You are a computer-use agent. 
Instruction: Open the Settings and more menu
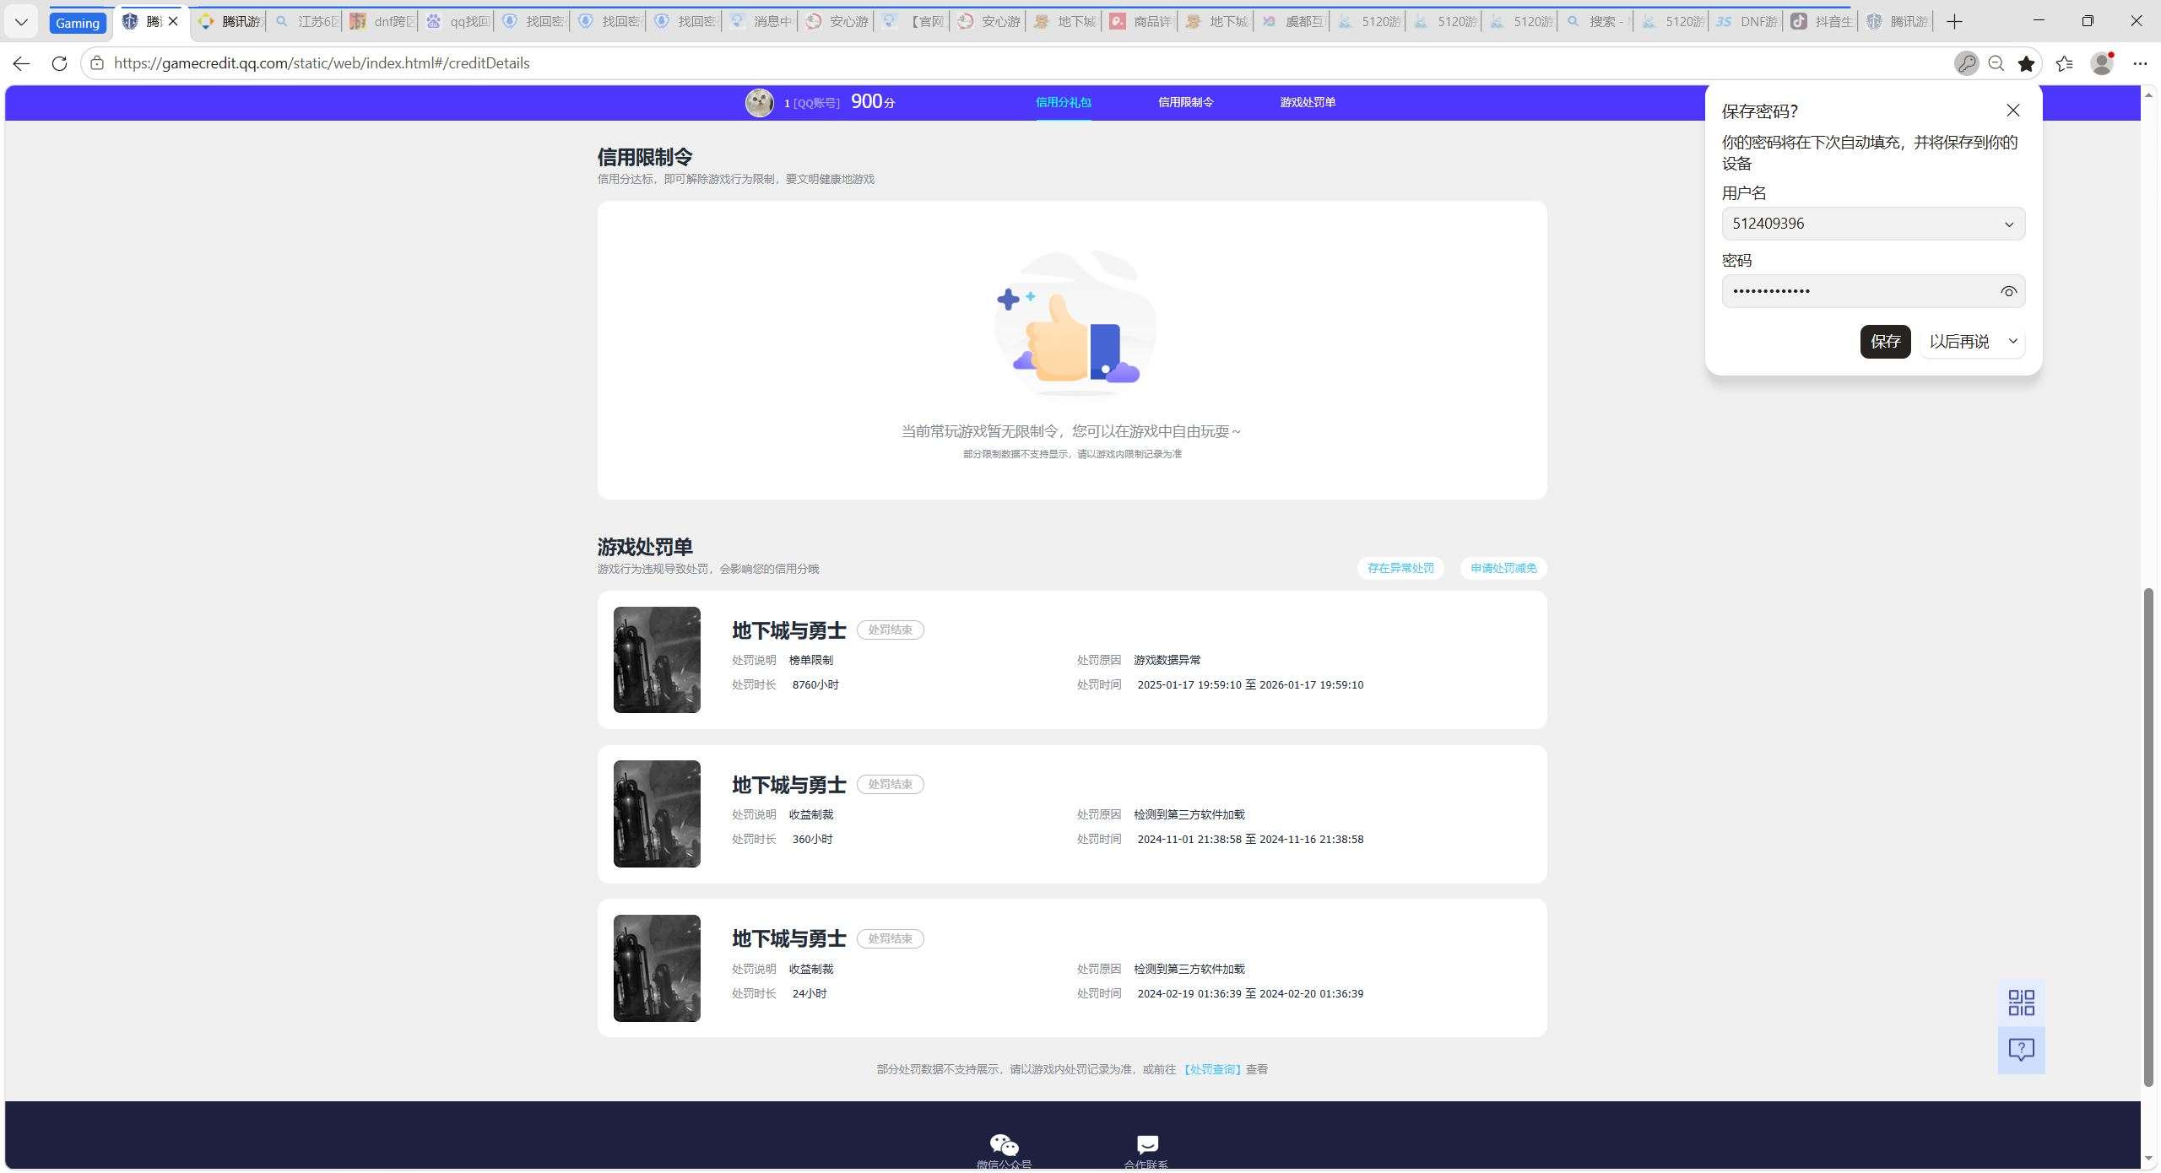[2140, 63]
